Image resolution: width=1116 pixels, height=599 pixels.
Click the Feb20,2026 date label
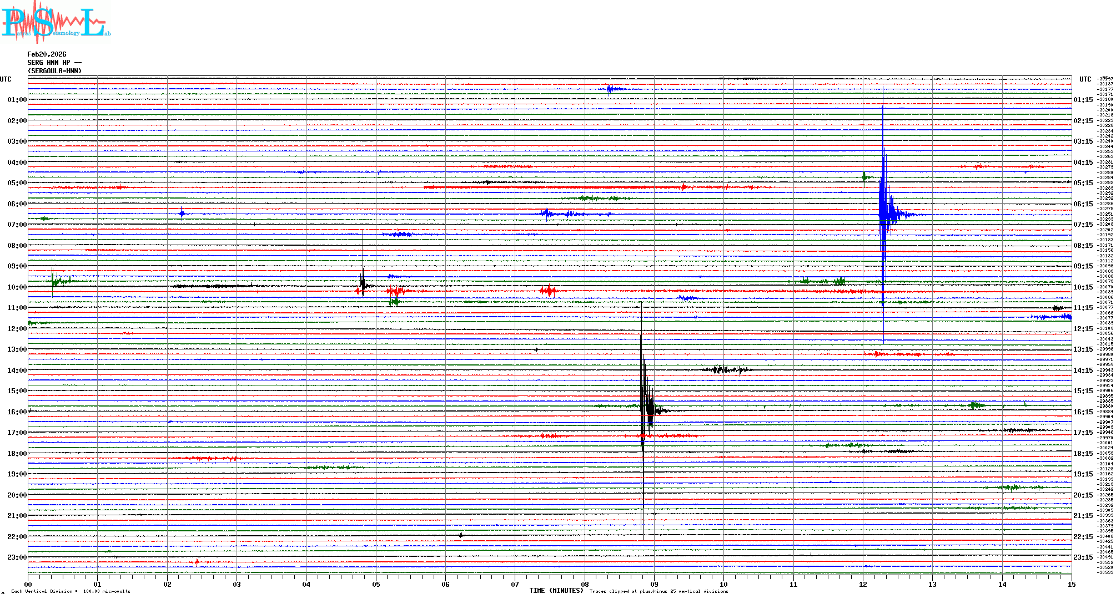[47, 54]
